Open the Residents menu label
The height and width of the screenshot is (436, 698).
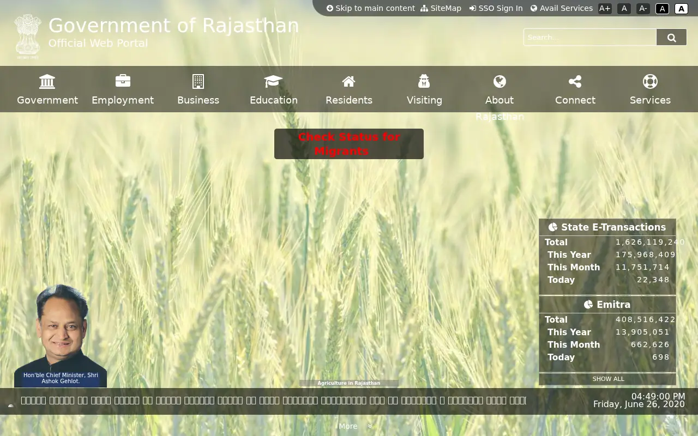tap(349, 100)
